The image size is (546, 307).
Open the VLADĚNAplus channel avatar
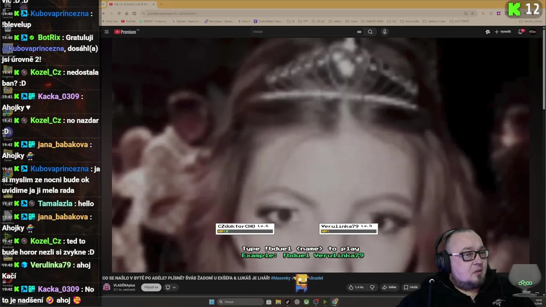[x=107, y=287]
